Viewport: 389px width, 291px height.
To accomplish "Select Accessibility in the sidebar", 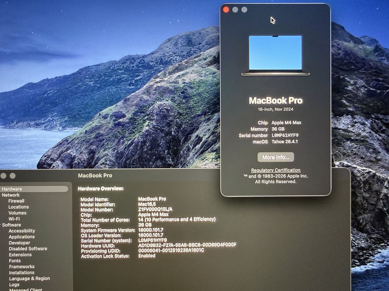I will 22,231.
